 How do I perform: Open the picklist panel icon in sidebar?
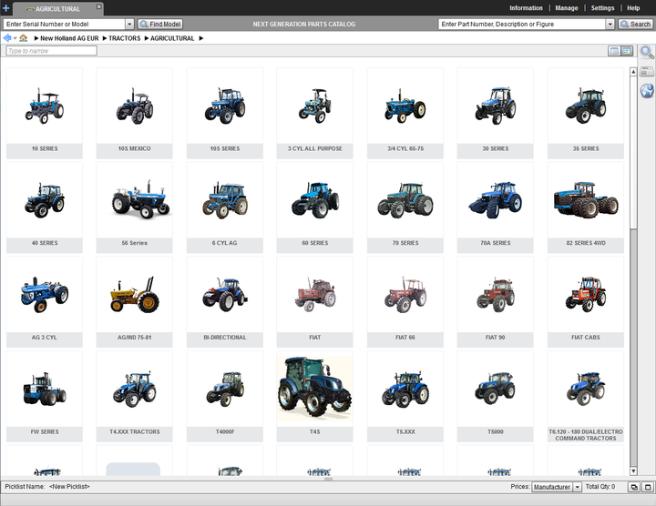click(x=647, y=72)
